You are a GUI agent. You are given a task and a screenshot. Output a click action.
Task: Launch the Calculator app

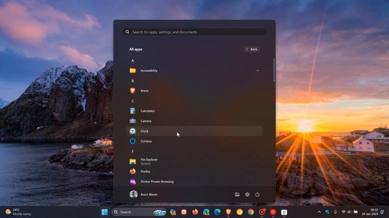tap(194, 111)
